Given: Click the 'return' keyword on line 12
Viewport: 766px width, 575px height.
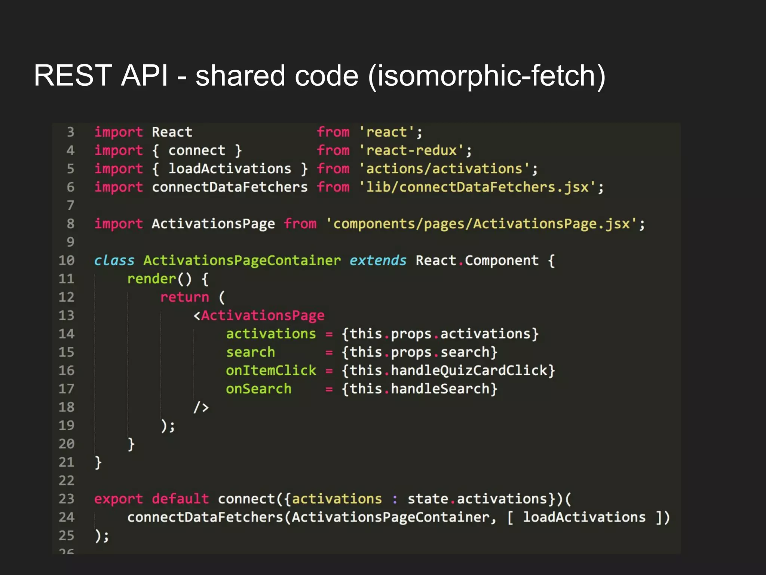Looking at the screenshot, I should pos(184,297).
